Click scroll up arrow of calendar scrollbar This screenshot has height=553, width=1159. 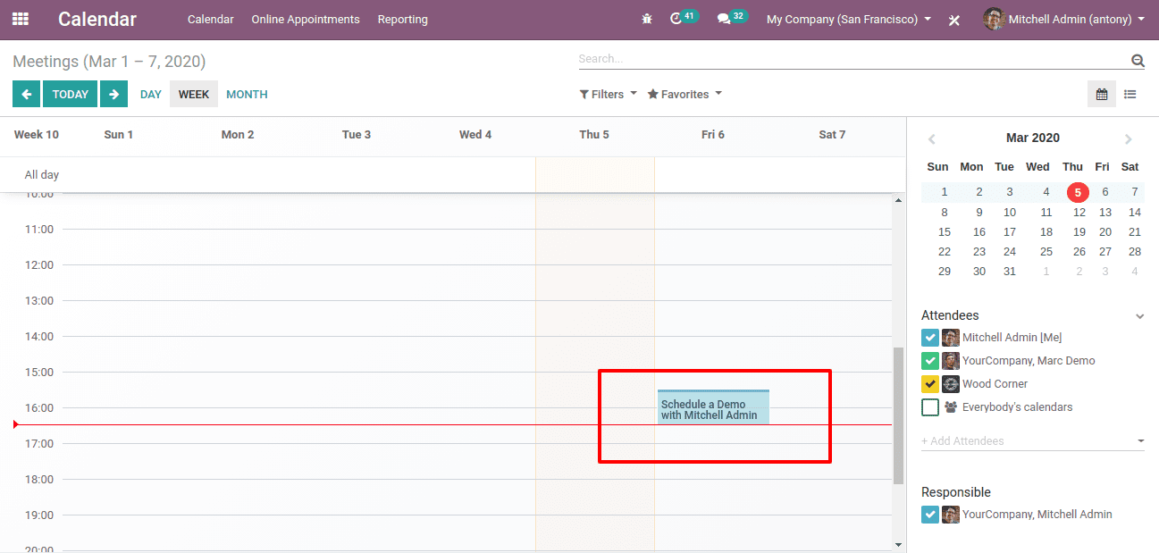(x=898, y=200)
